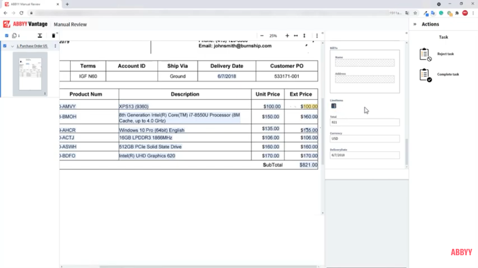Switch to the ABBYY Manual Review browser tab
The width and height of the screenshot is (478, 268).
pos(30,4)
